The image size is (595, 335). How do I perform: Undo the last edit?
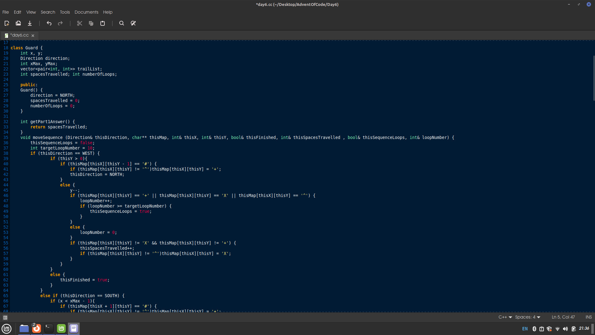click(x=49, y=23)
